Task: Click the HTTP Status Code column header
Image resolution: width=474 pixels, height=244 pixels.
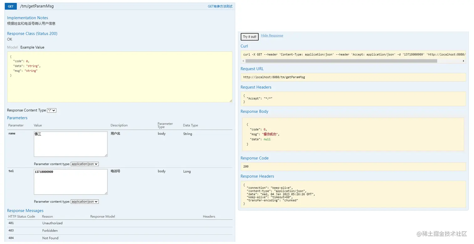Action: pyautogui.click(x=22, y=216)
